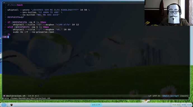Open the 59% indicator in system tray
The height and width of the screenshot is (107, 193).
pos(184,105)
